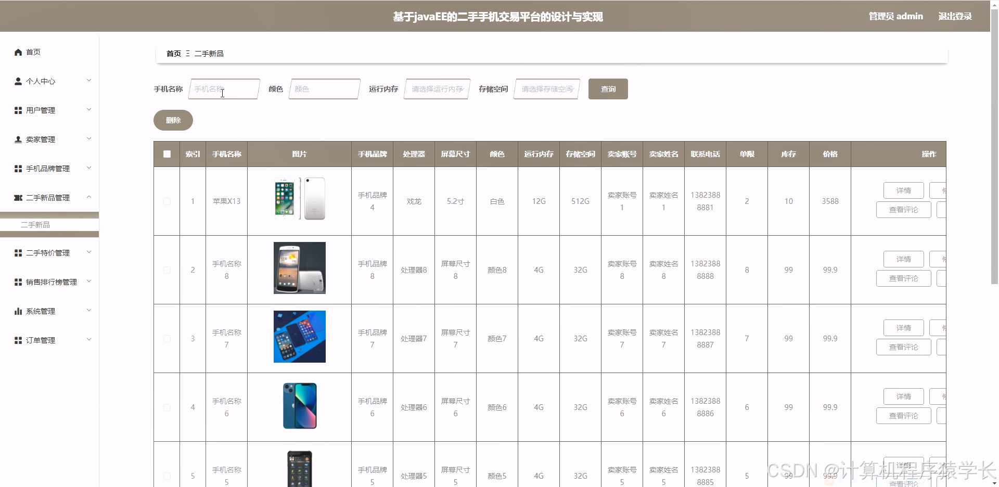Click 查看评论 on the 苹果X13 row

coord(903,210)
